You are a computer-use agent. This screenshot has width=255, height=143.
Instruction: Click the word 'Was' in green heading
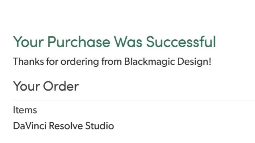click(x=128, y=42)
